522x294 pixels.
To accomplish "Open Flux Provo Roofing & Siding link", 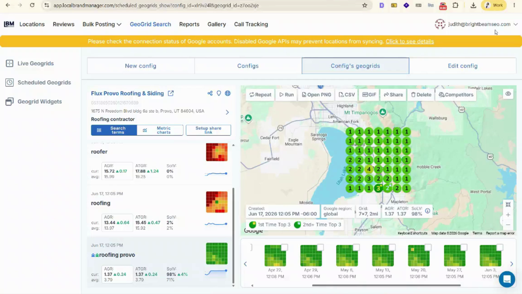I will click(128, 93).
